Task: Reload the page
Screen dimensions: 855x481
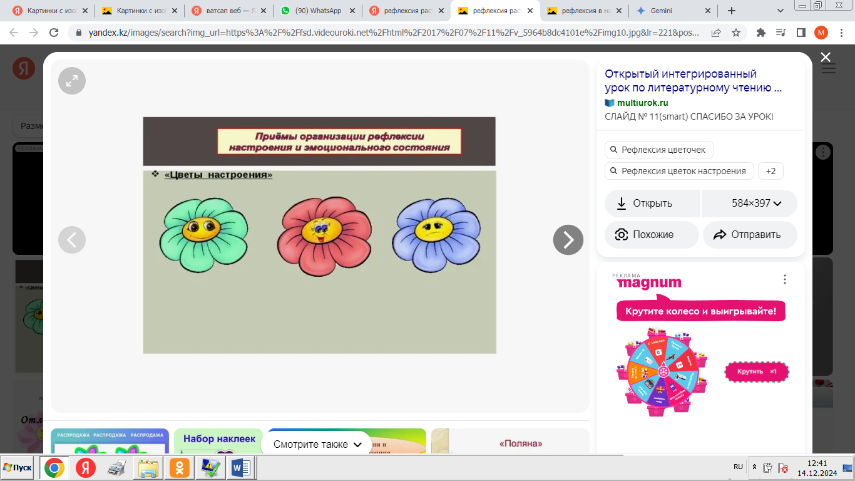Action: [x=54, y=33]
